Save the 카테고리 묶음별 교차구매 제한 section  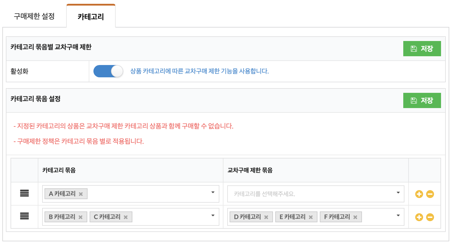pos(422,49)
